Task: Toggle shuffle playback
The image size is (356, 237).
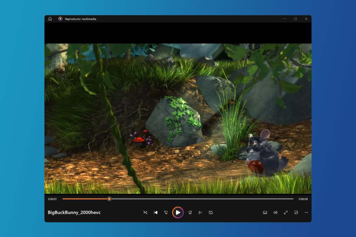Action: coord(145,212)
